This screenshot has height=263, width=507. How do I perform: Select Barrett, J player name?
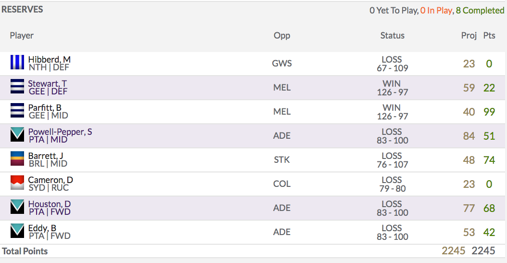click(x=46, y=156)
